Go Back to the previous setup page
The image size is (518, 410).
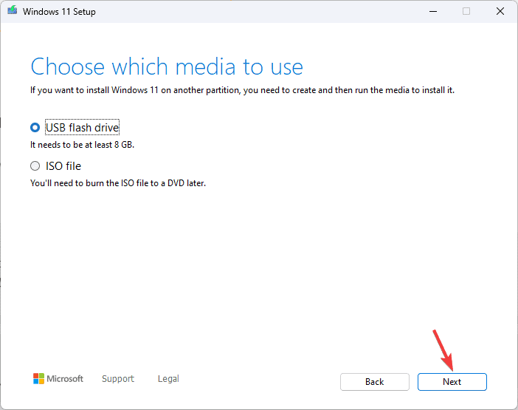[375, 382]
